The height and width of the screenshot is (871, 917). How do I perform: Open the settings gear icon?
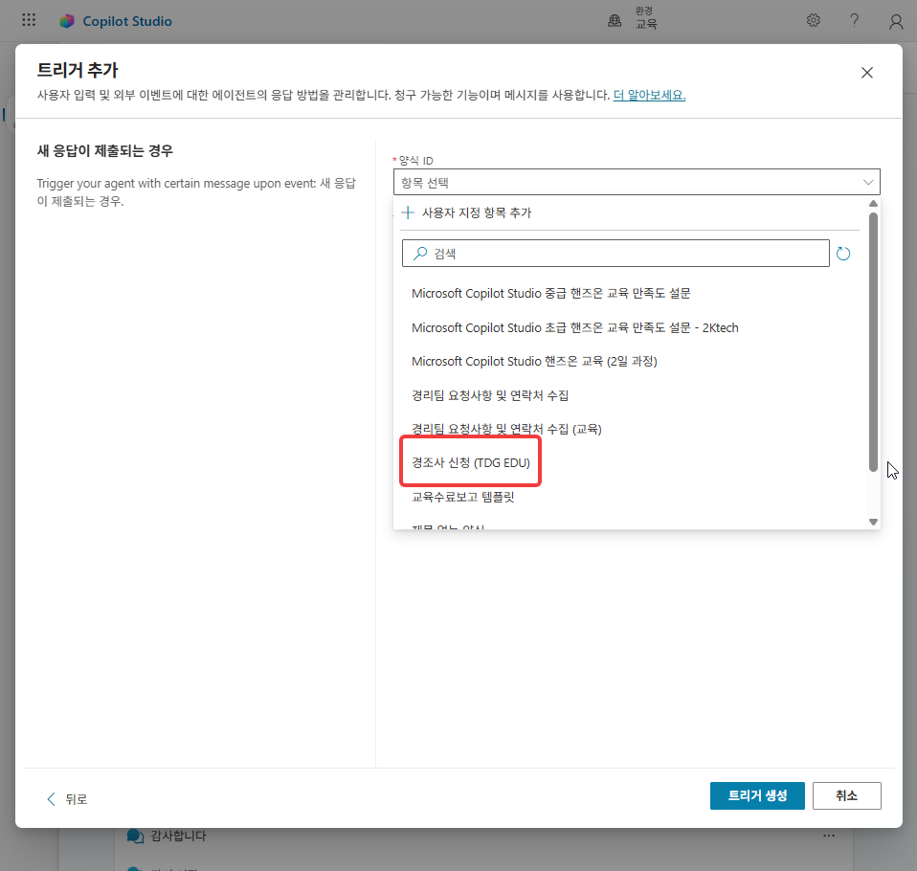click(x=813, y=20)
